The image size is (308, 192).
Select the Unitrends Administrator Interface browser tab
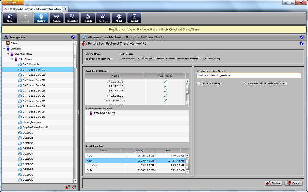click(32, 9)
